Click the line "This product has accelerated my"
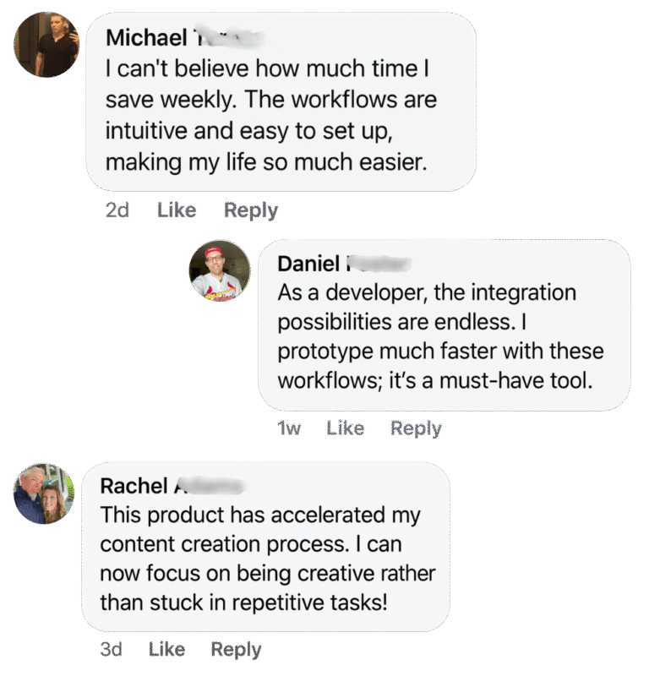The image size is (649, 676). pos(259,515)
